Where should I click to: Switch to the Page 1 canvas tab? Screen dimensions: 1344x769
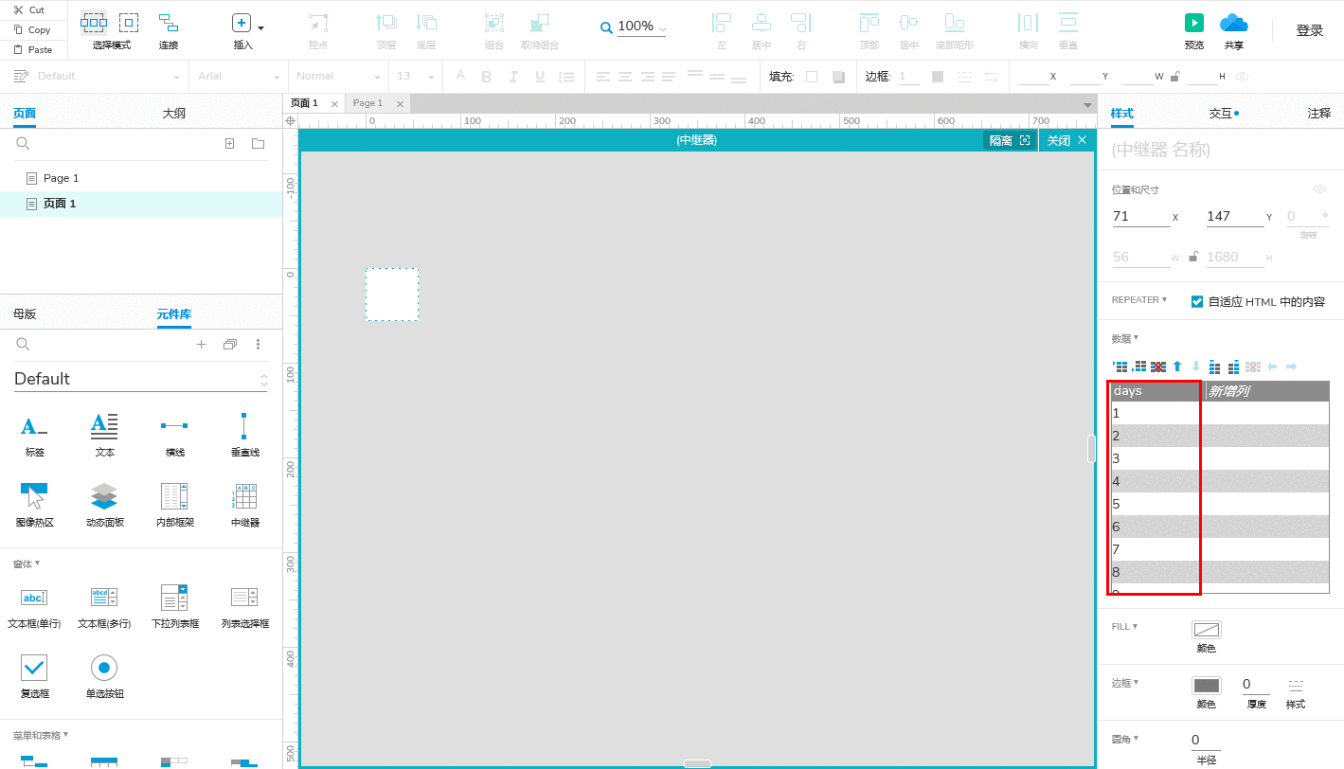(367, 103)
